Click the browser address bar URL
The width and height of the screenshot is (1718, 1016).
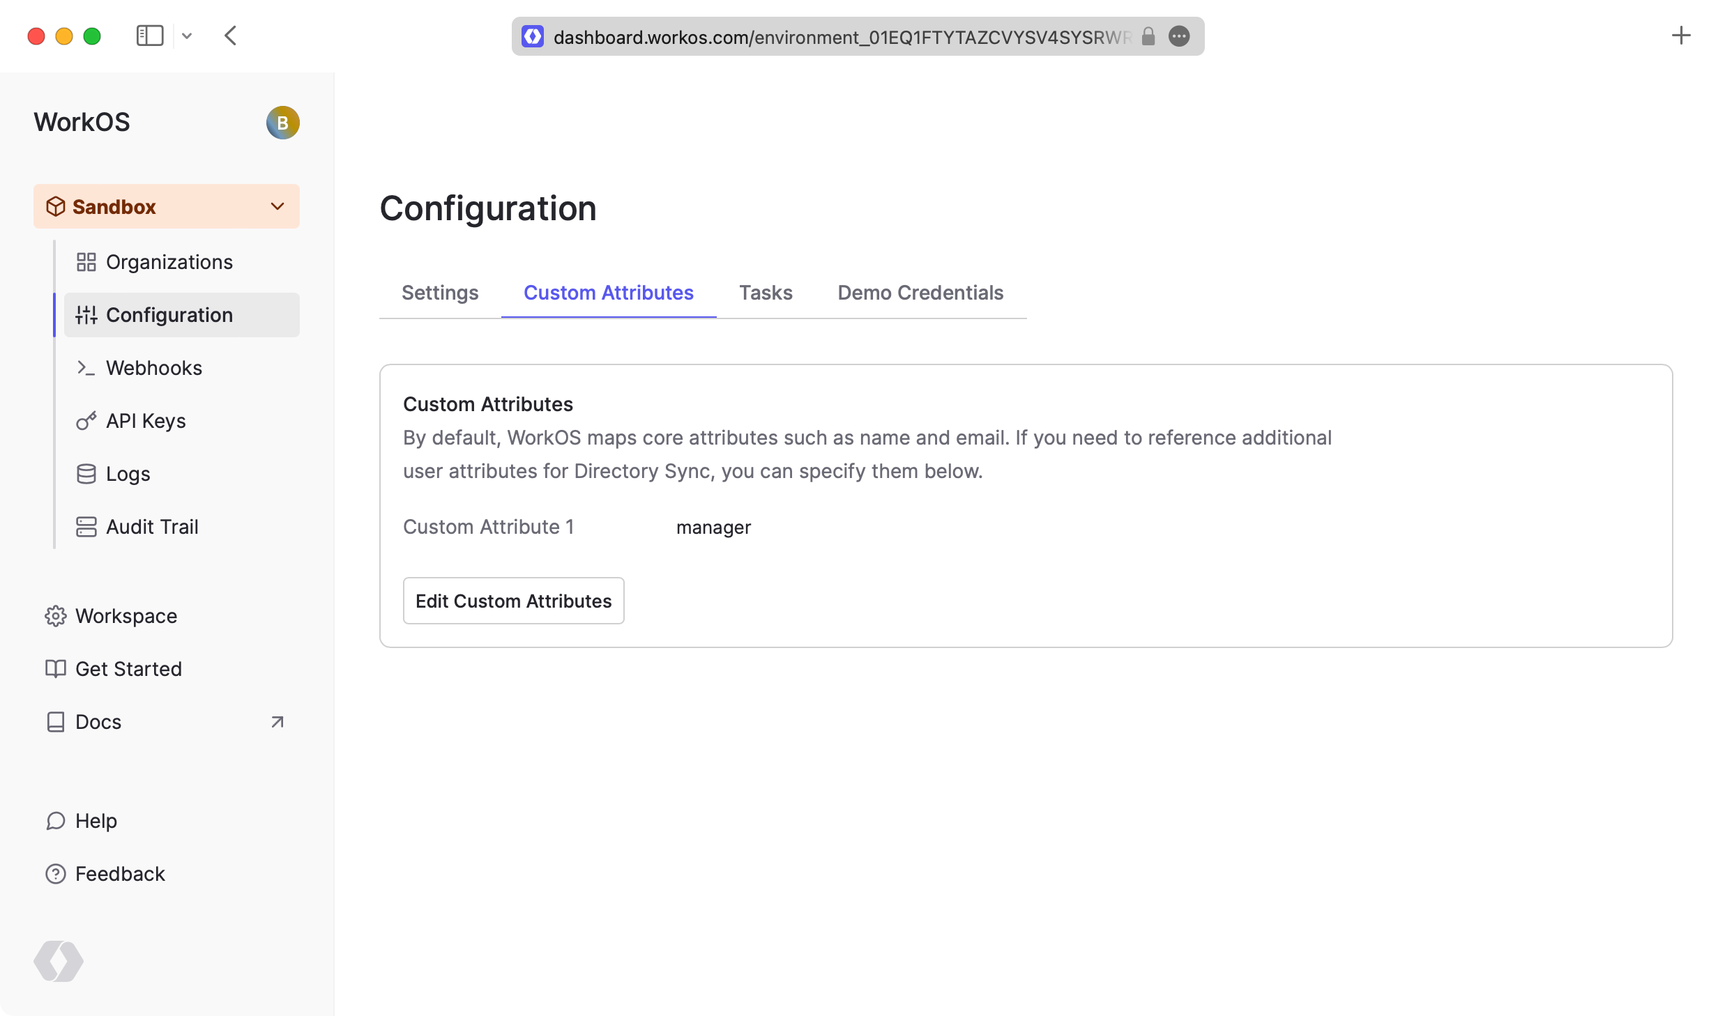point(841,37)
